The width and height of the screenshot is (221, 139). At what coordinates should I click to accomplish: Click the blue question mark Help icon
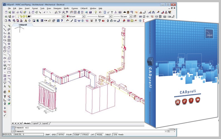coord(90,12)
